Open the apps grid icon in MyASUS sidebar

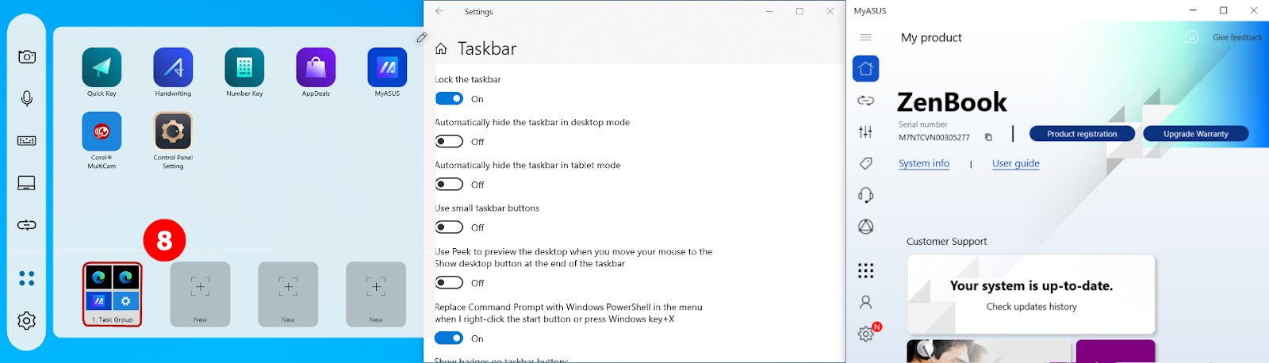(x=865, y=270)
